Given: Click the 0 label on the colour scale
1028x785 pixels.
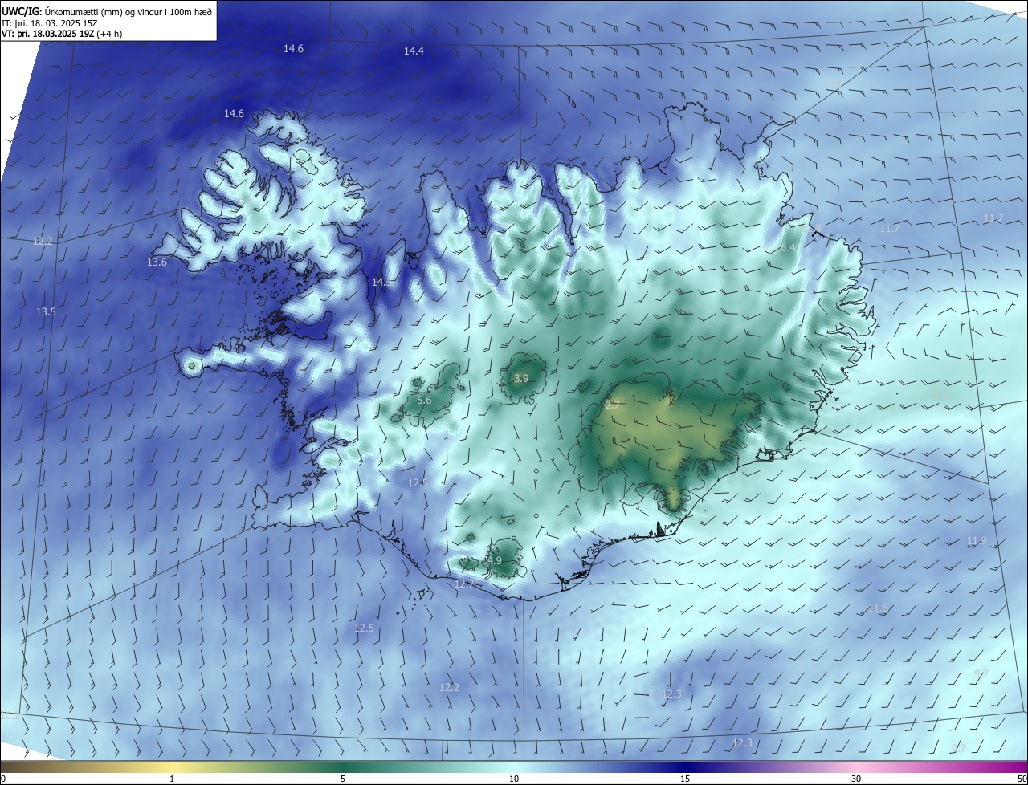Looking at the screenshot, I should pyautogui.click(x=3, y=779).
